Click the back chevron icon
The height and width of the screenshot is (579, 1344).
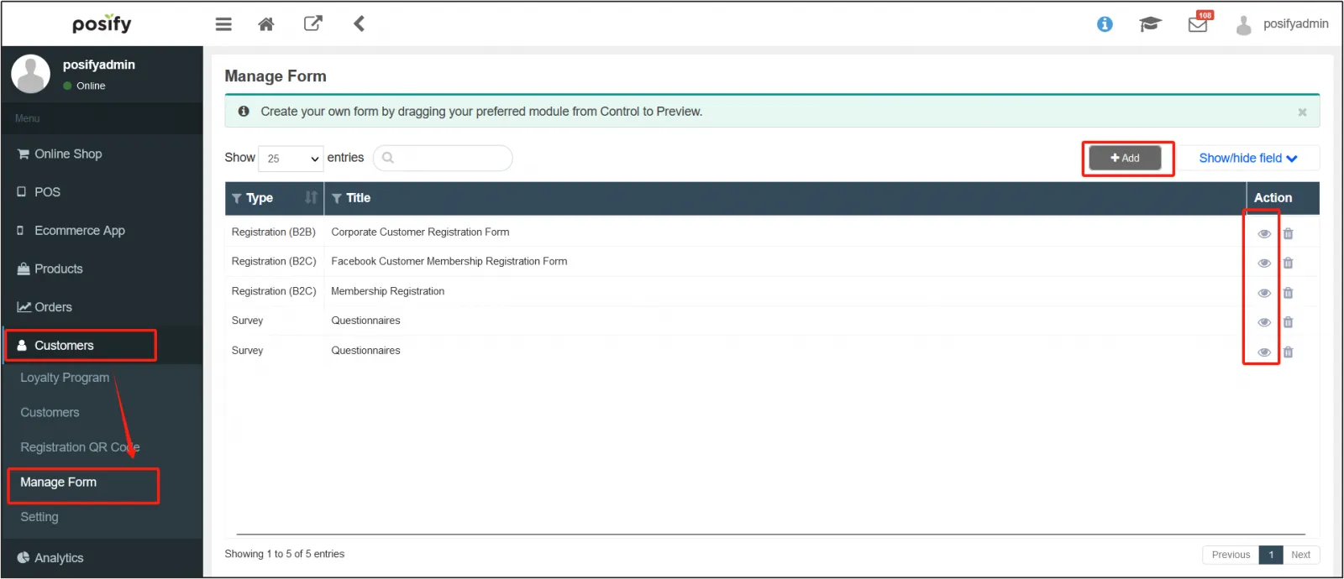point(359,23)
